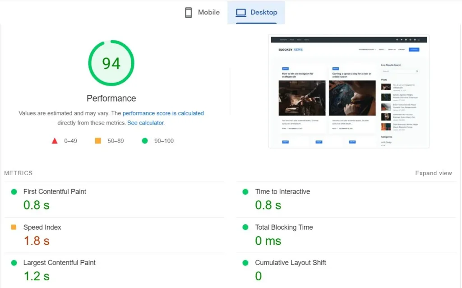The height and width of the screenshot is (288, 462).
Task: Click the green dot beside Total Blocking Time
Action: (245, 227)
